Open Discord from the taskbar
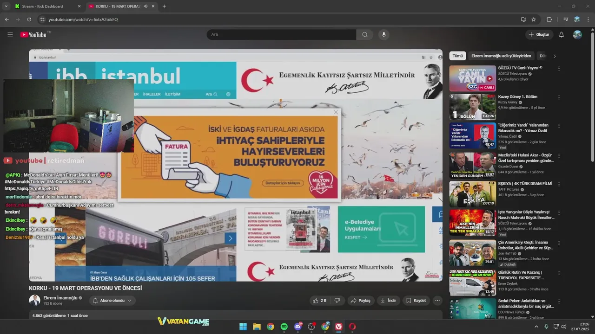The width and height of the screenshot is (595, 334). coord(298,327)
